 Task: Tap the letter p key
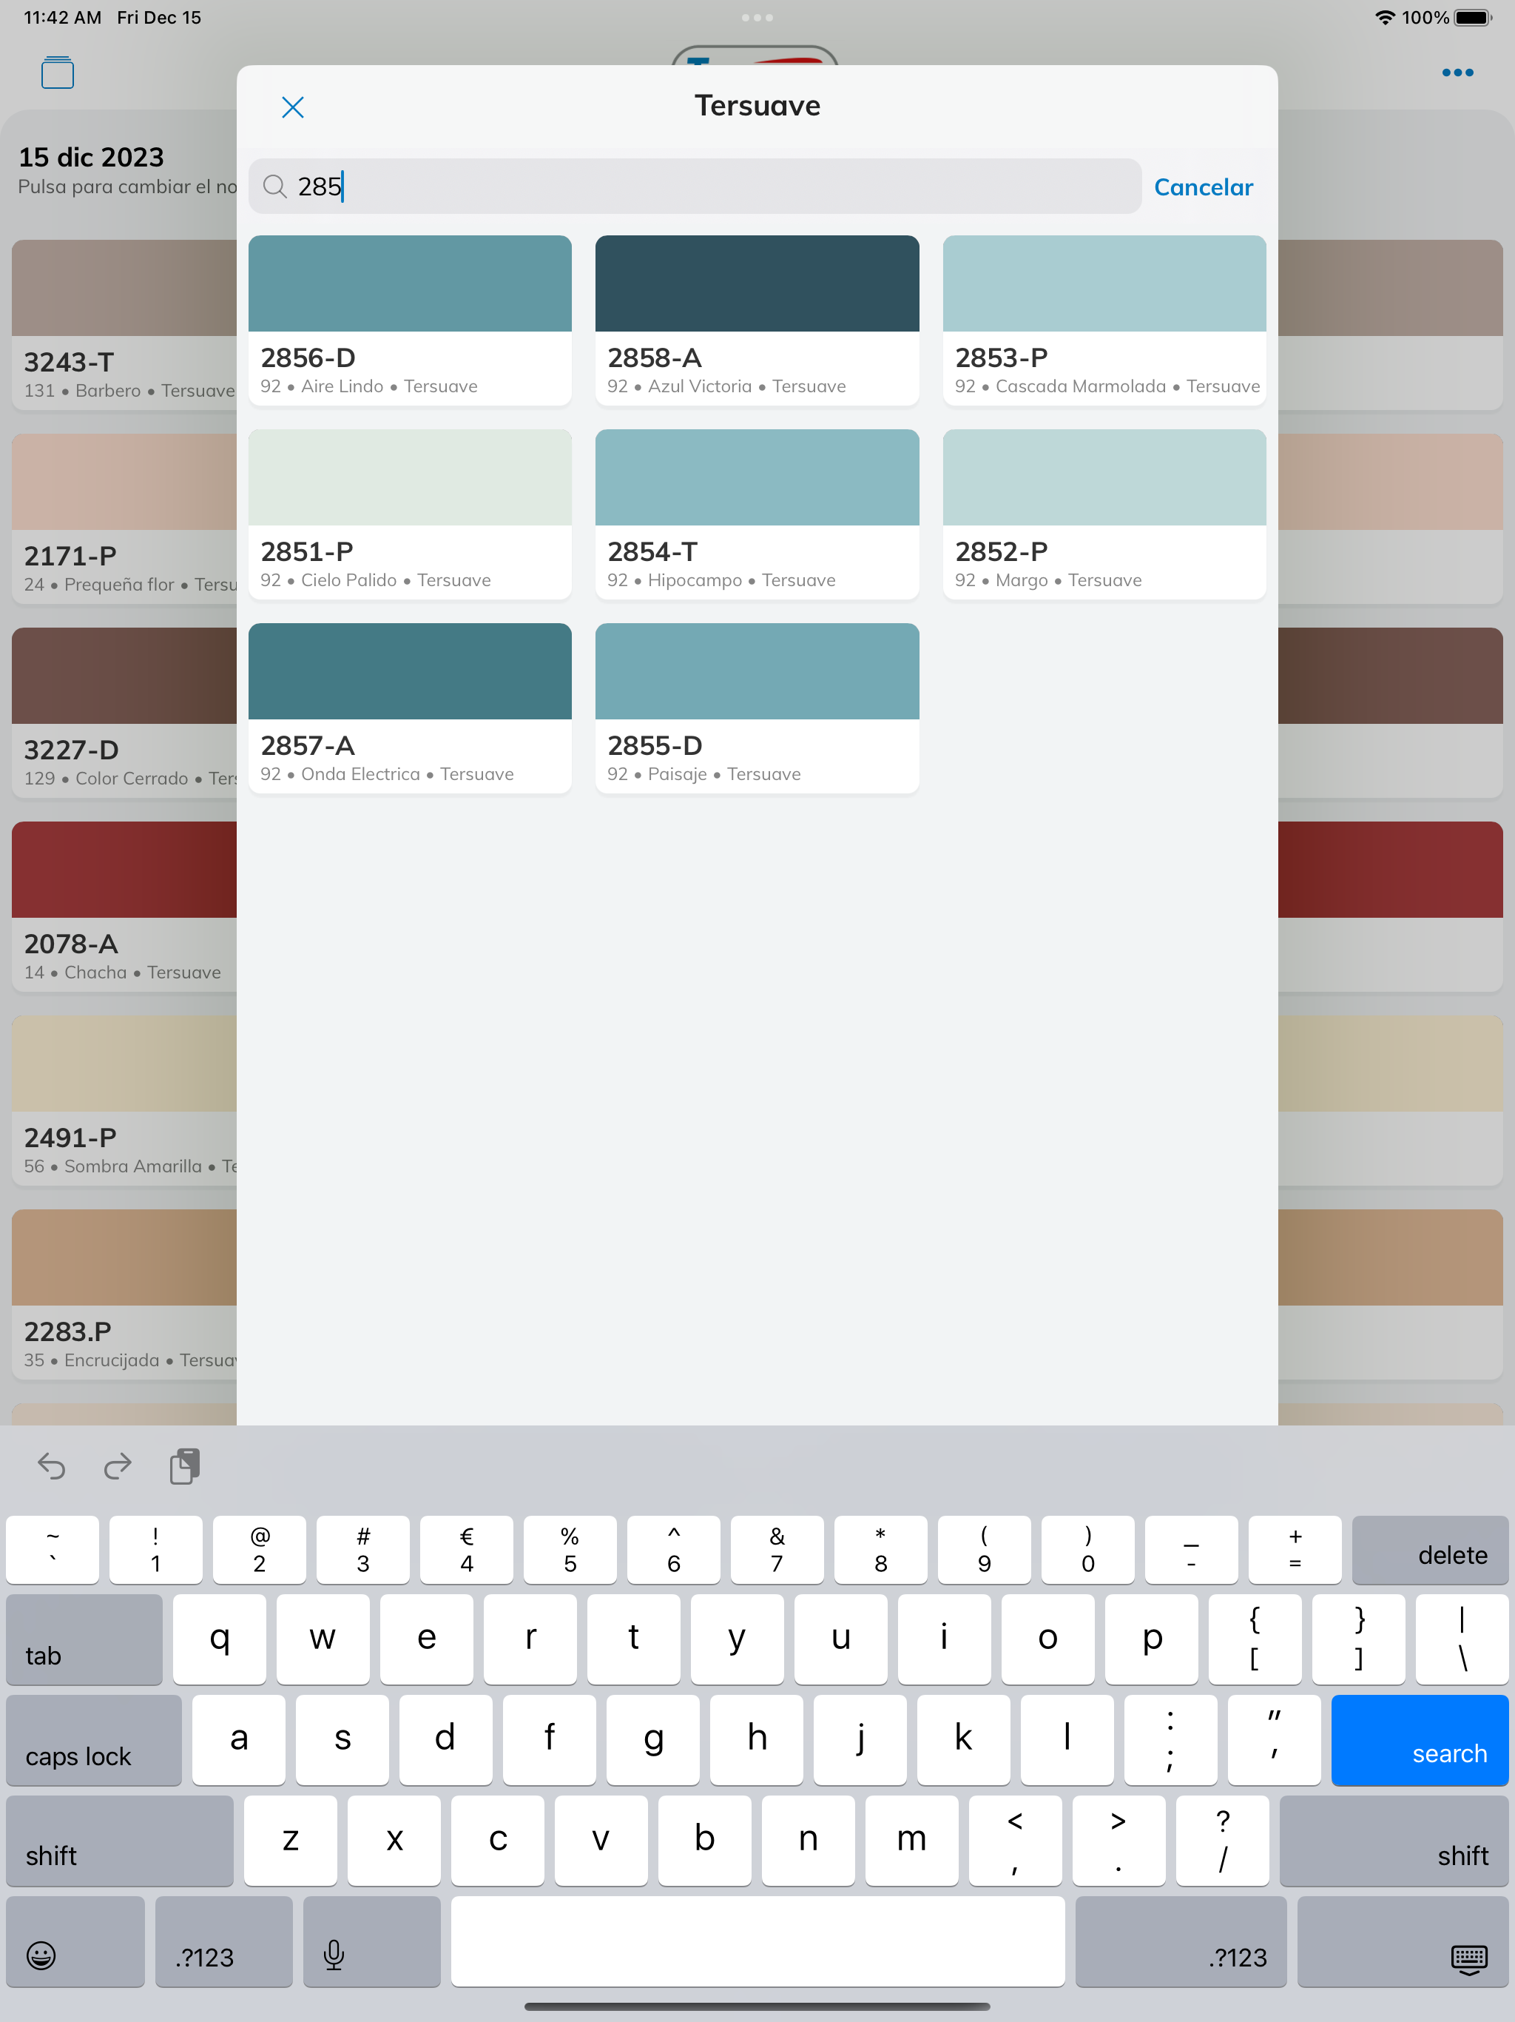(1151, 1639)
